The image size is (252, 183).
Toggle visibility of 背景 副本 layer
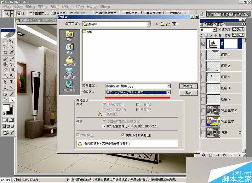(x=203, y=121)
